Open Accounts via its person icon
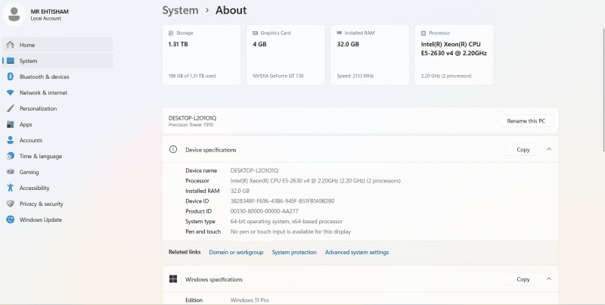This screenshot has width=605, height=305. click(10, 140)
